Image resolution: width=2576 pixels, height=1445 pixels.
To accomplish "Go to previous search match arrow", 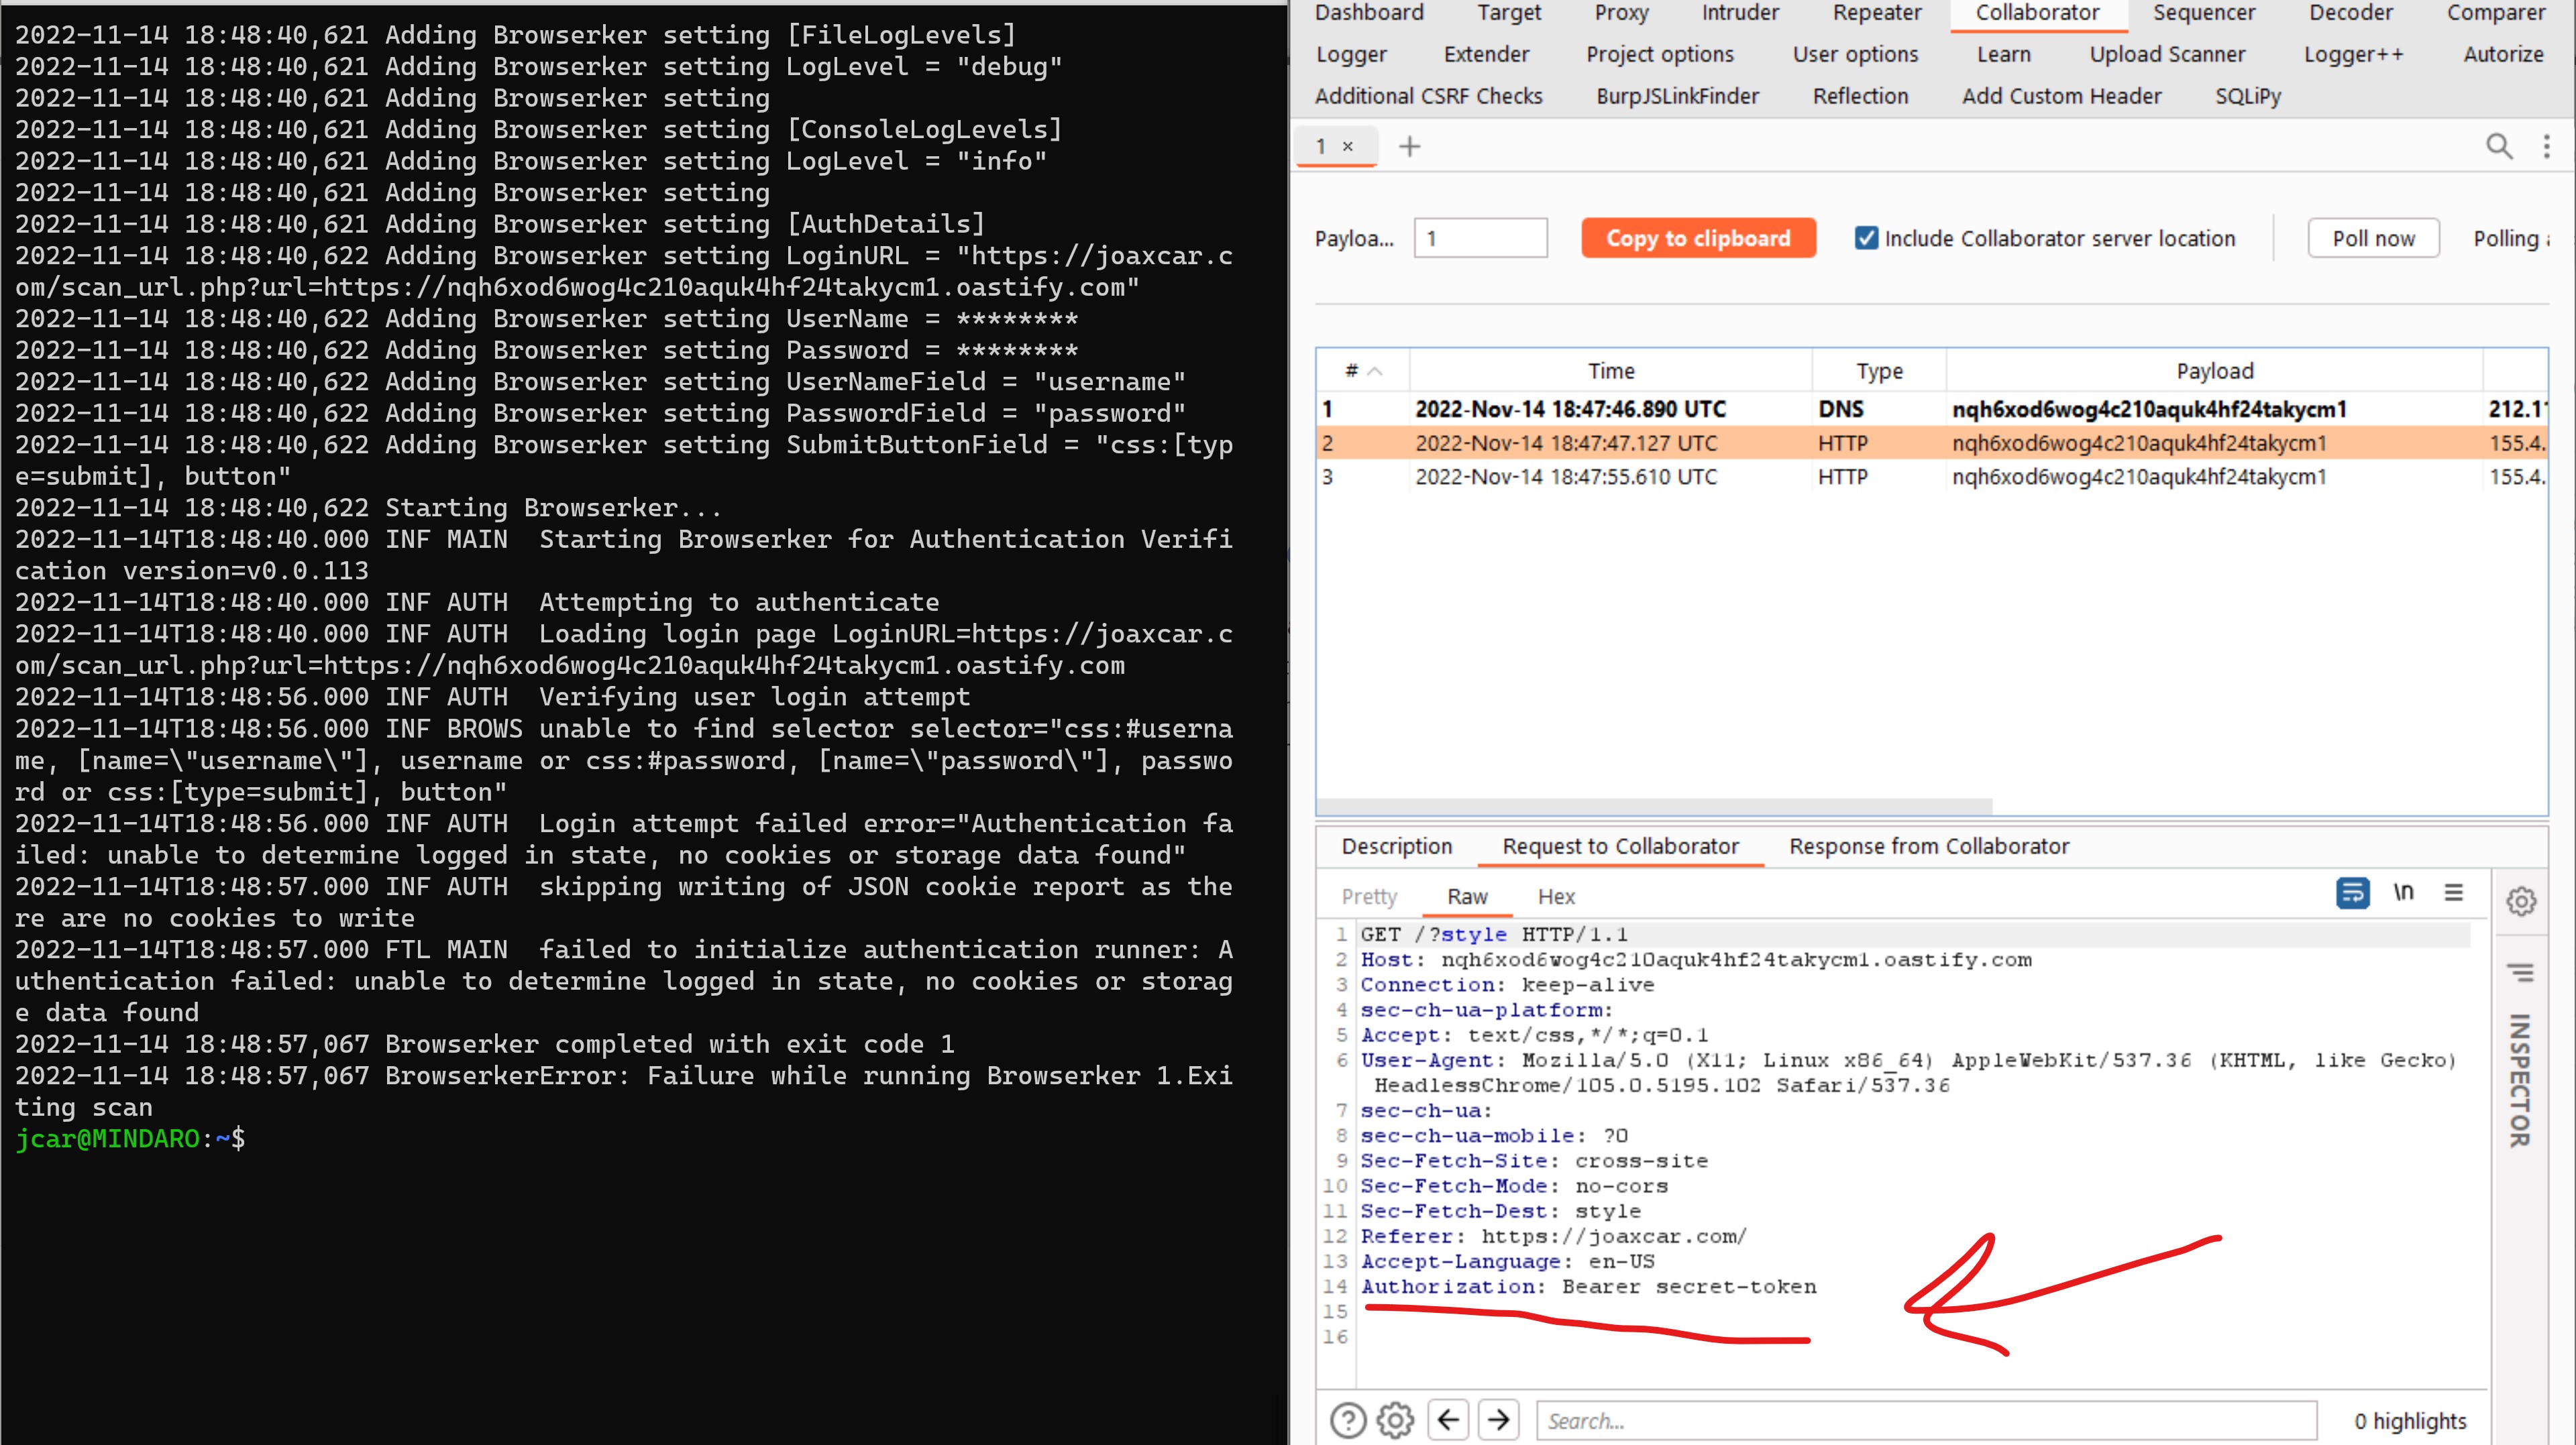I will pyautogui.click(x=1448, y=1420).
